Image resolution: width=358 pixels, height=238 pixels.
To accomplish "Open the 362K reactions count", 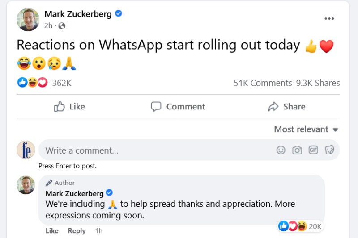I will click(x=62, y=83).
